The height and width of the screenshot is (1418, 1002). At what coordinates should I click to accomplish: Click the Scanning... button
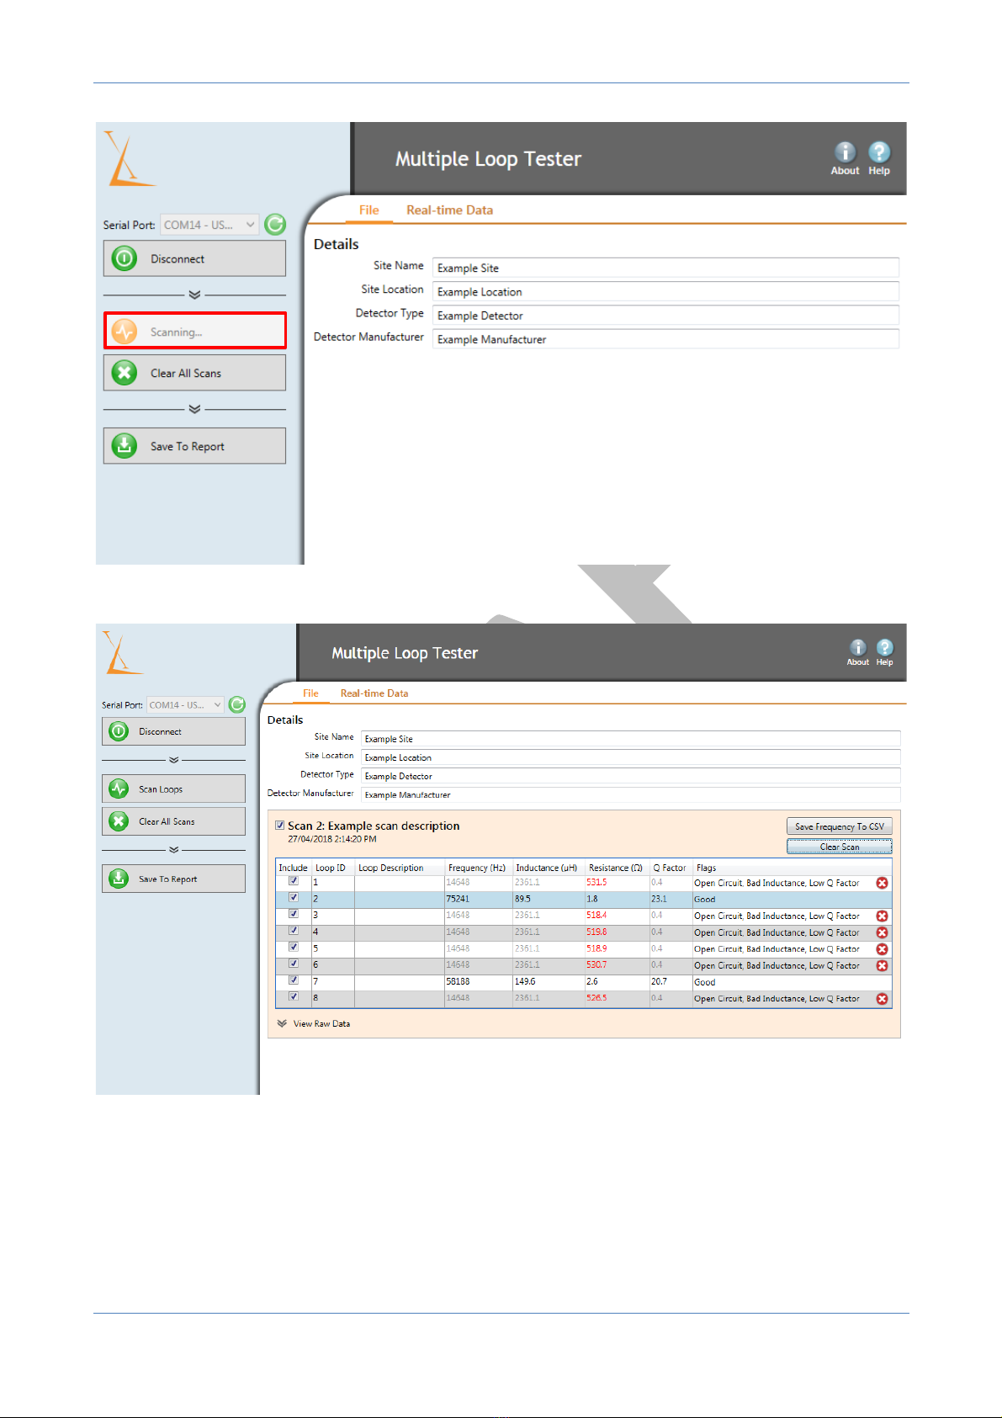pyautogui.click(x=194, y=331)
